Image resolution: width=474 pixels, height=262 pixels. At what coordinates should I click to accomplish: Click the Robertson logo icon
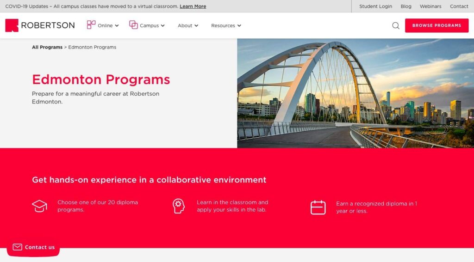[x=12, y=25]
